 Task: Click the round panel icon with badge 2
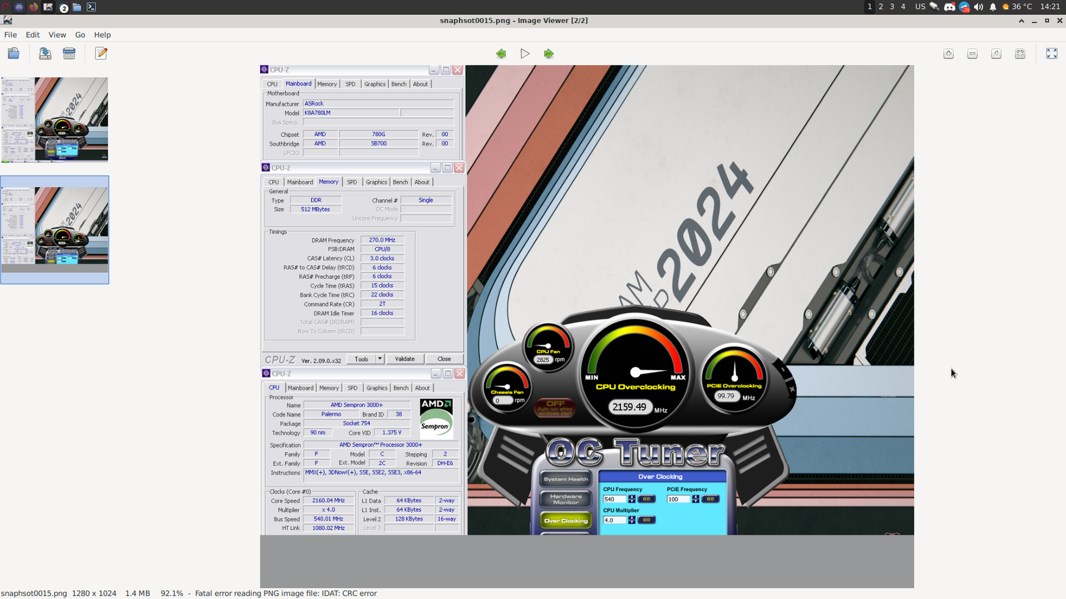pyautogui.click(x=63, y=7)
